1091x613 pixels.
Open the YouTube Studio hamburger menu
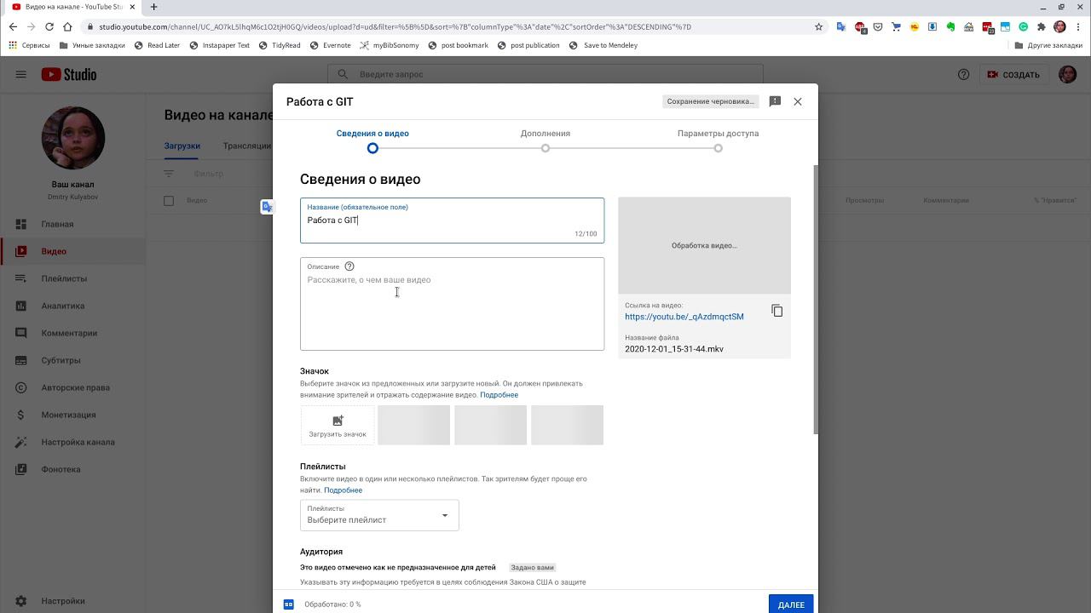pyautogui.click(x=20, y=74)
